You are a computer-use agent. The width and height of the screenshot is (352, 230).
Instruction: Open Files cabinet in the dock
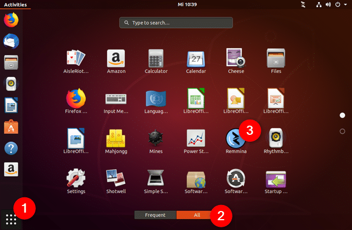tap(11, 63)
